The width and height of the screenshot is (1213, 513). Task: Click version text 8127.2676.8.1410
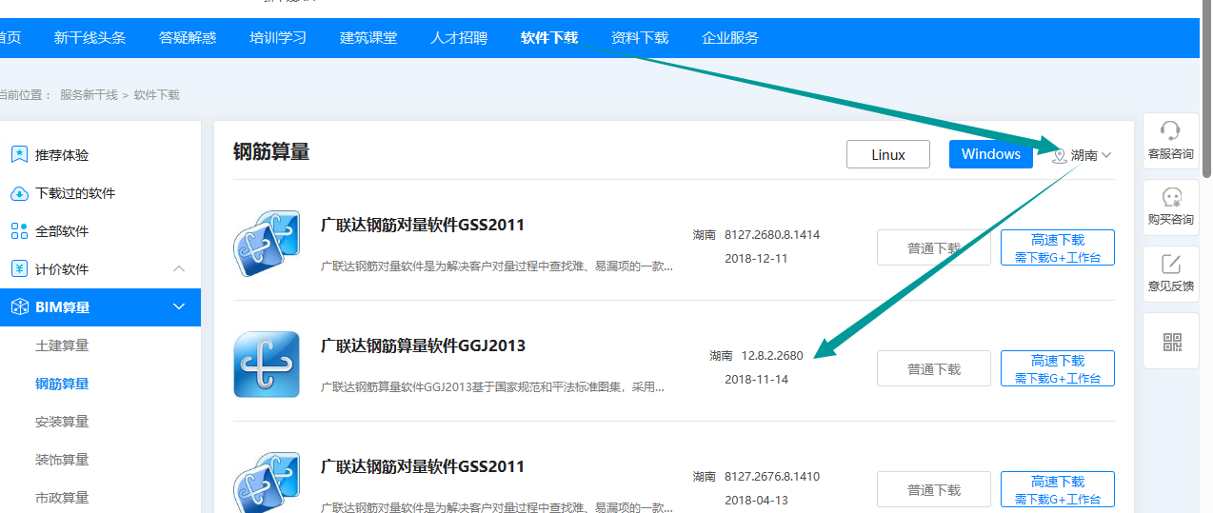pyautogui.click(x=772, y=477)
